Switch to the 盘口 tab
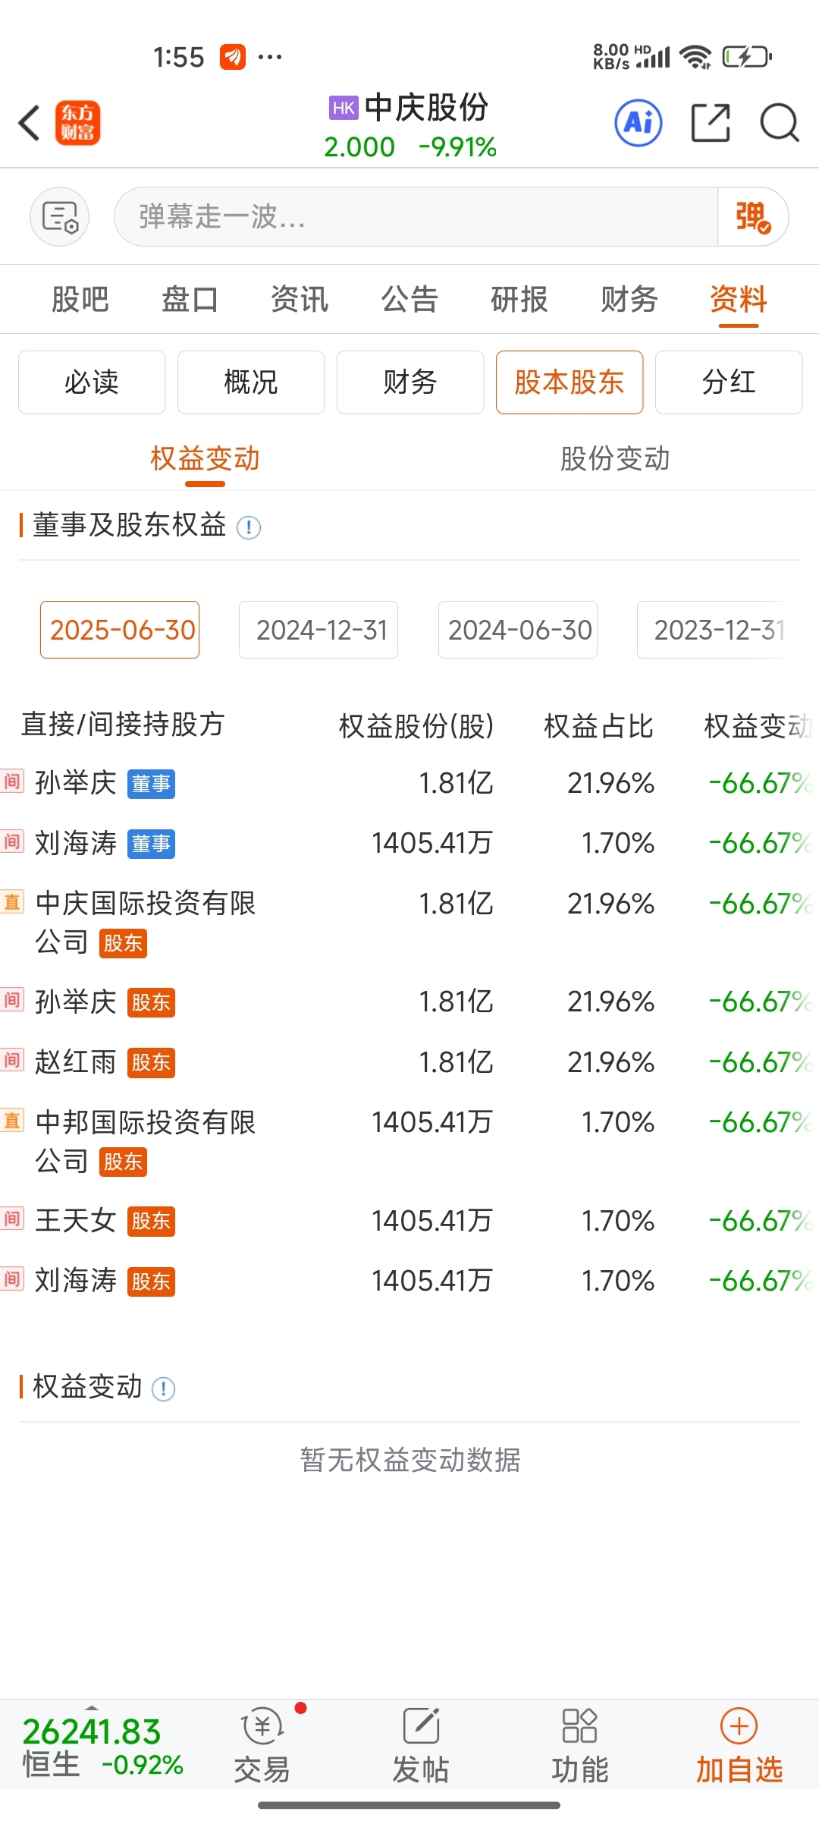This screenshot has width=819, height=1821. tap(190, 299)
